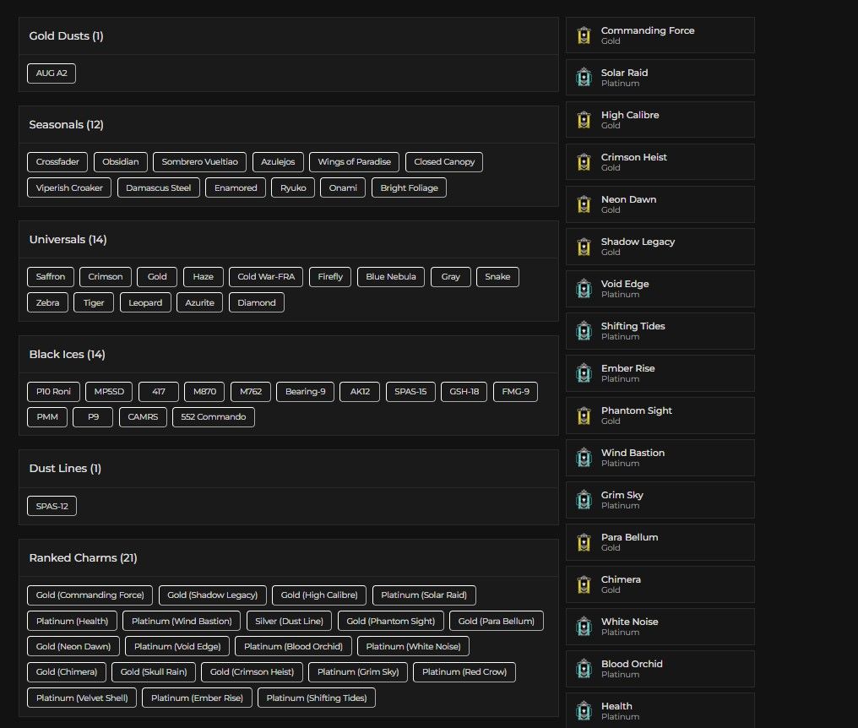
Task: Select the Silver (Dust Line) charm tag
Action: 289,622
